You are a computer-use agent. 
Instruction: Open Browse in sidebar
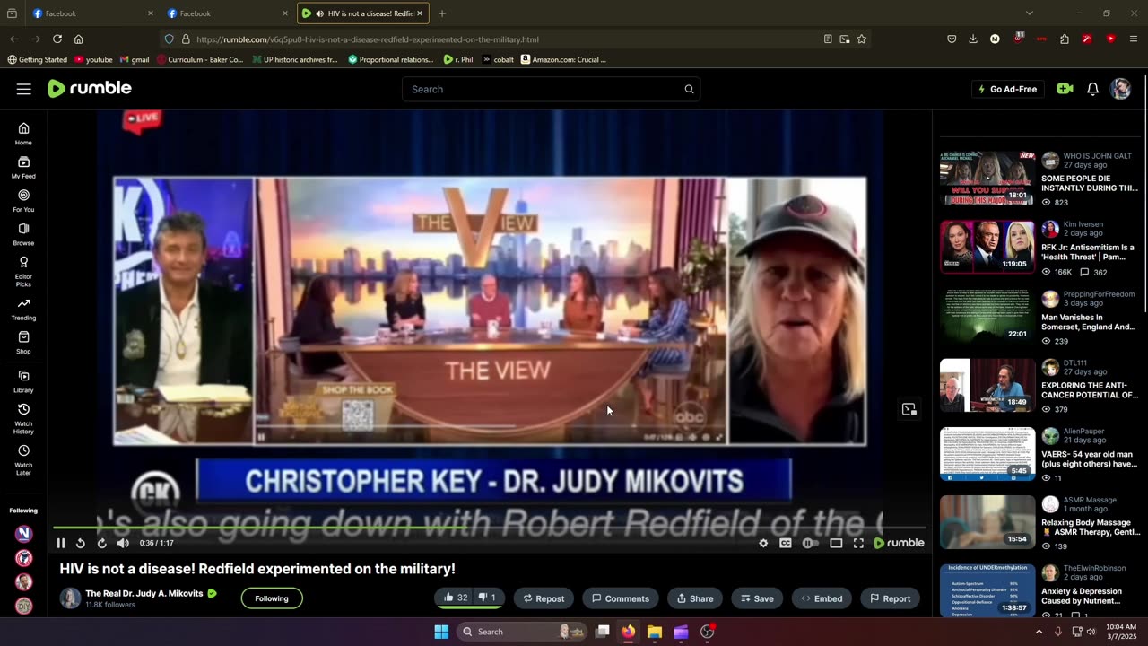pyautogui.click(x=23, y=234)
